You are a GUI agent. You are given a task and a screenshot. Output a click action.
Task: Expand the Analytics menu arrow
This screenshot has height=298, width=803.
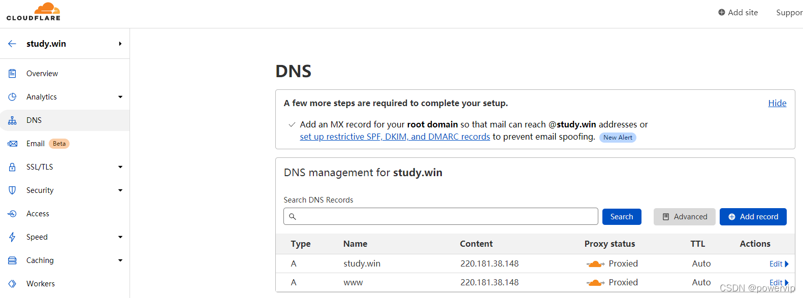pyautogui.click(x=120, y=97)
